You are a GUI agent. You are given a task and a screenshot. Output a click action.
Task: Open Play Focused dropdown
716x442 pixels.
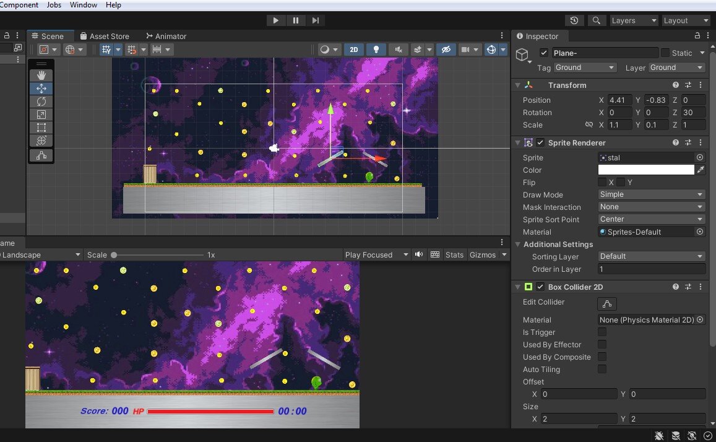[376, 255]
